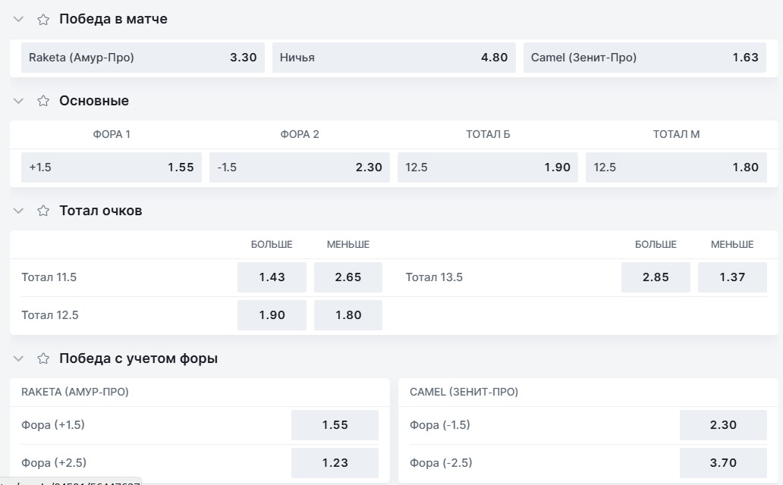
Task: Favorite the Победа в матче market star
Action: (43, 20)
